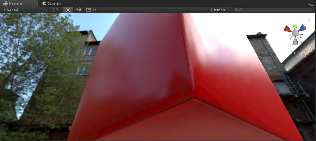Click the hash grid icon on the Scene tab
This screenshot has width=316, height=141.
click(5, 4)
